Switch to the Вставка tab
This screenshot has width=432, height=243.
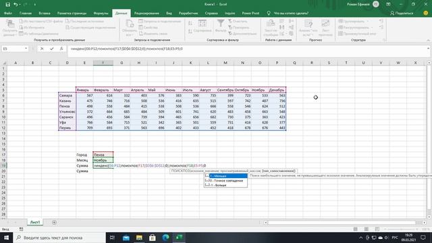point(45,13)
